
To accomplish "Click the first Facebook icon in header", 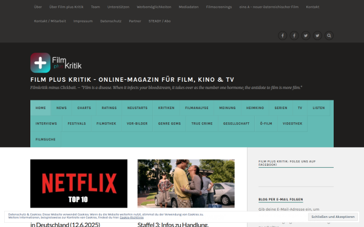I will (x=283, y=36).
